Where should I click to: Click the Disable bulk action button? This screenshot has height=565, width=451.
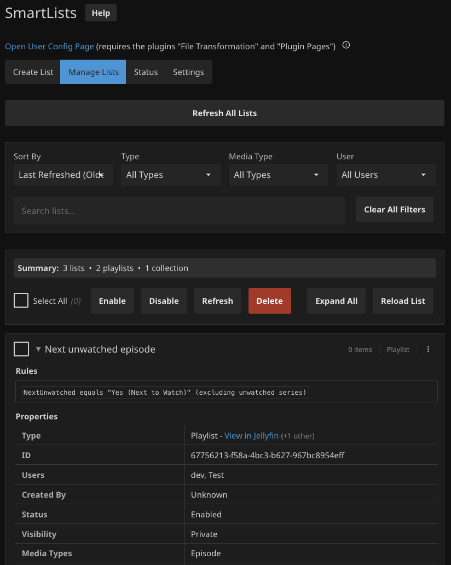click(x=164, y=301)
